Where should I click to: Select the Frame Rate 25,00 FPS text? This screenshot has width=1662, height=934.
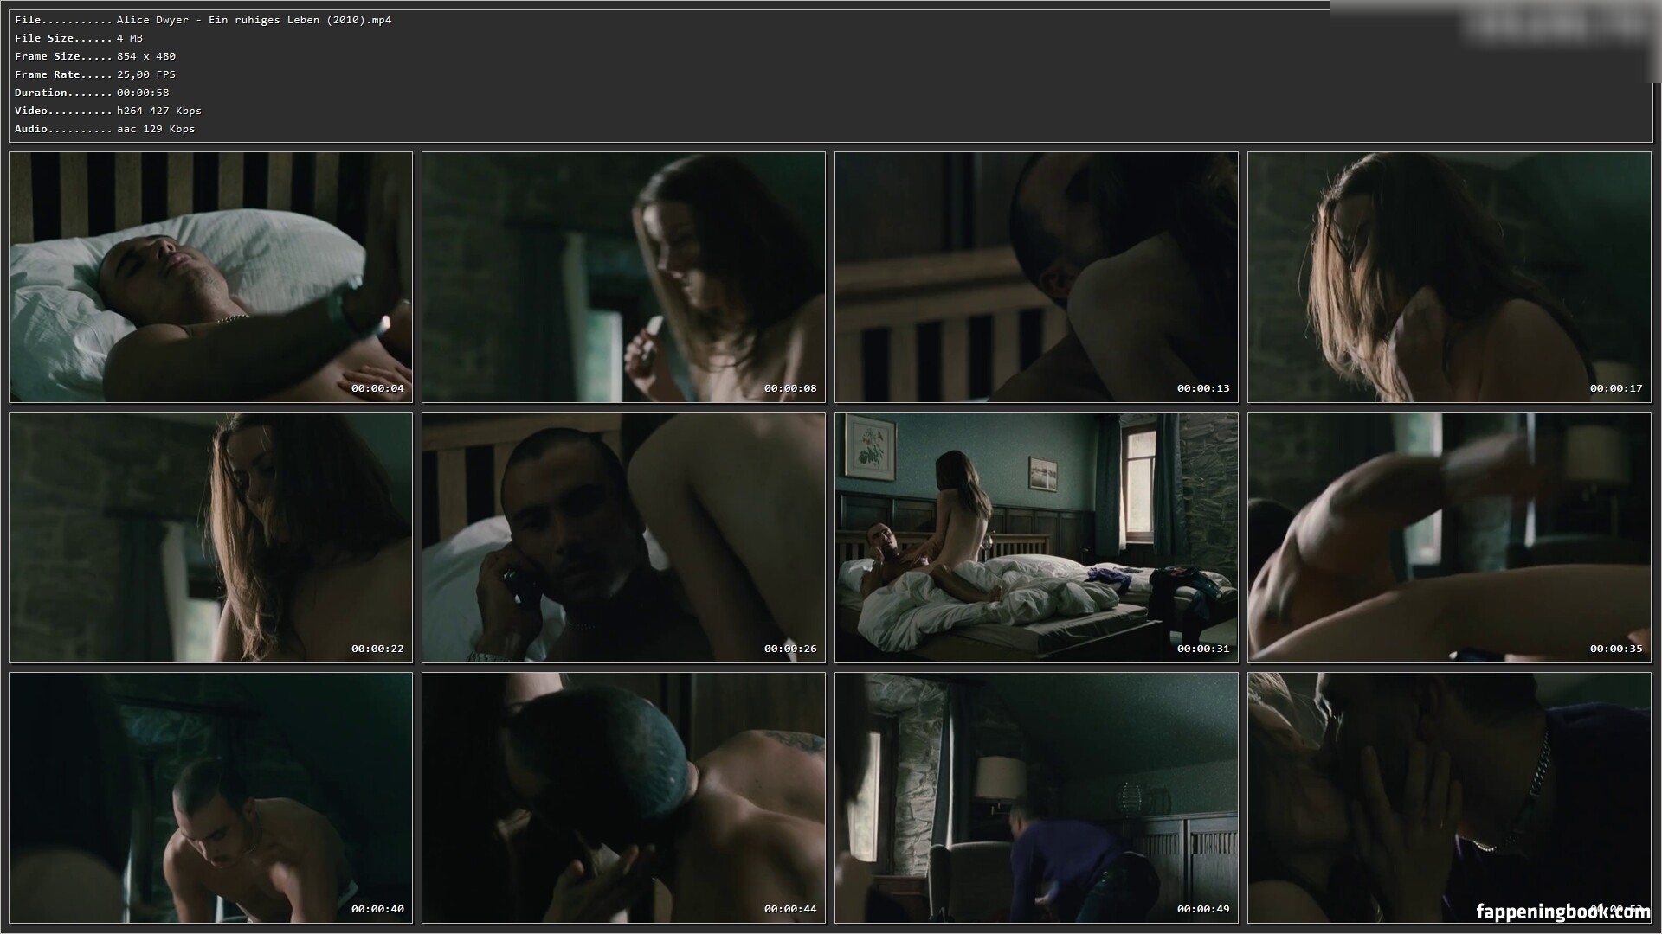click(95, 74)
